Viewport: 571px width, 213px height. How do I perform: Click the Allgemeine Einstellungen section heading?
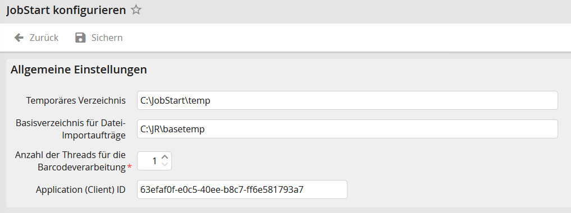pyautogui.click(x=79, y=70)
